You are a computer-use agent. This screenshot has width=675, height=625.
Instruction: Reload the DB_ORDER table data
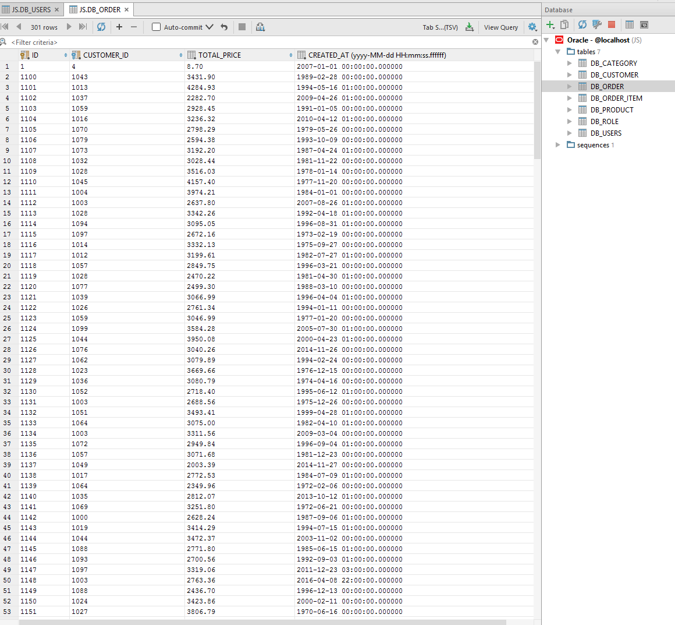pyautogui.click(x=101, y=27)
